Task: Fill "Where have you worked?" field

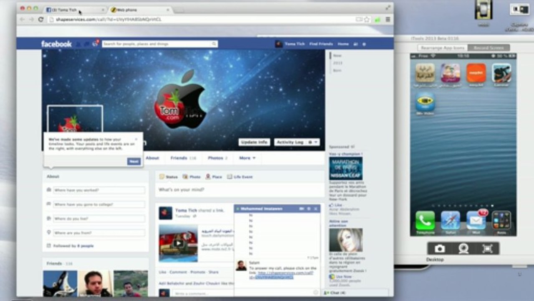Action: point(99,190)
